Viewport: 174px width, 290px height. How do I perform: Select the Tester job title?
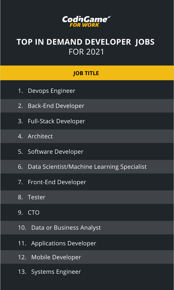(37, 197)
